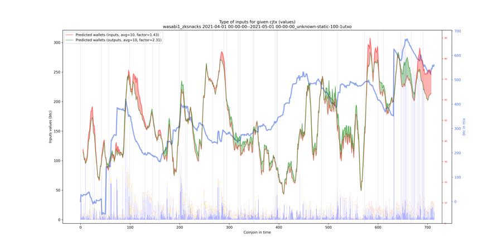Click blue right-axis tick label '0'
Viewport: 502px width, 251px height.
[x=455, y=202]
